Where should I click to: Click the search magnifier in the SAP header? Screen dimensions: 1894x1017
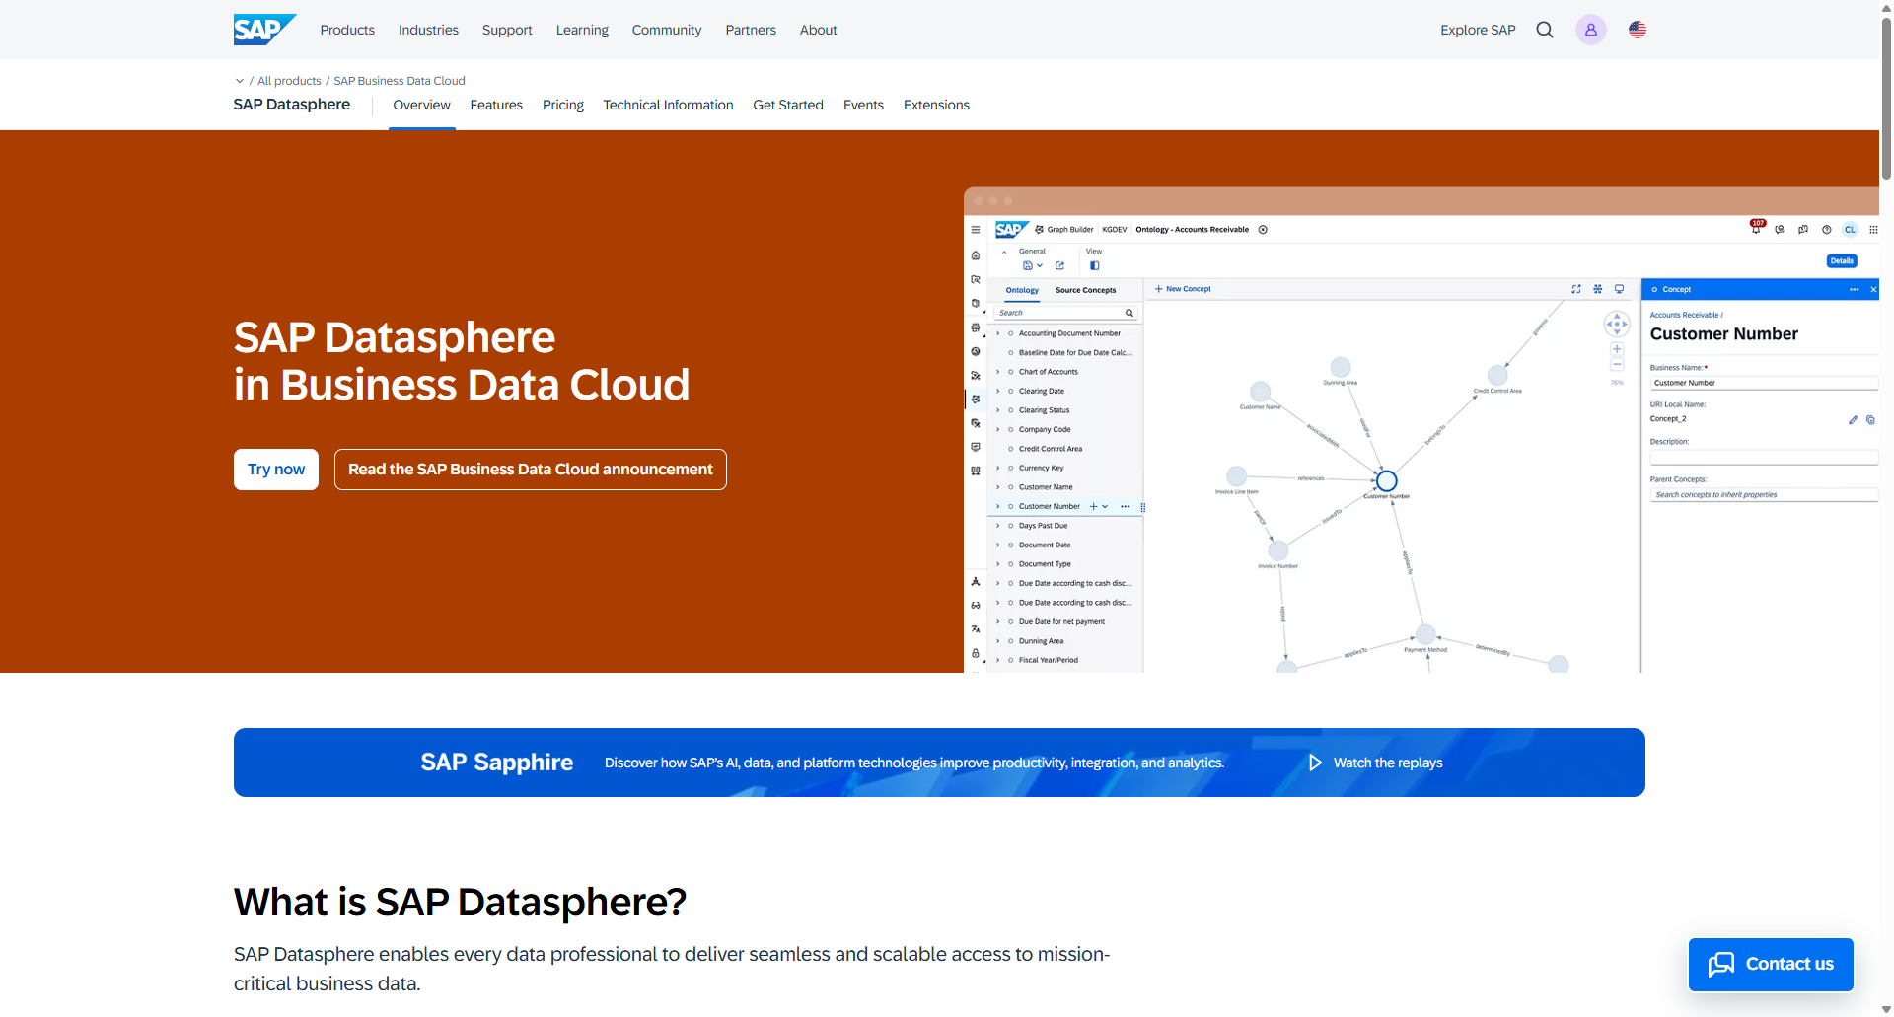pyautogui.click(x=1544, y=29)
